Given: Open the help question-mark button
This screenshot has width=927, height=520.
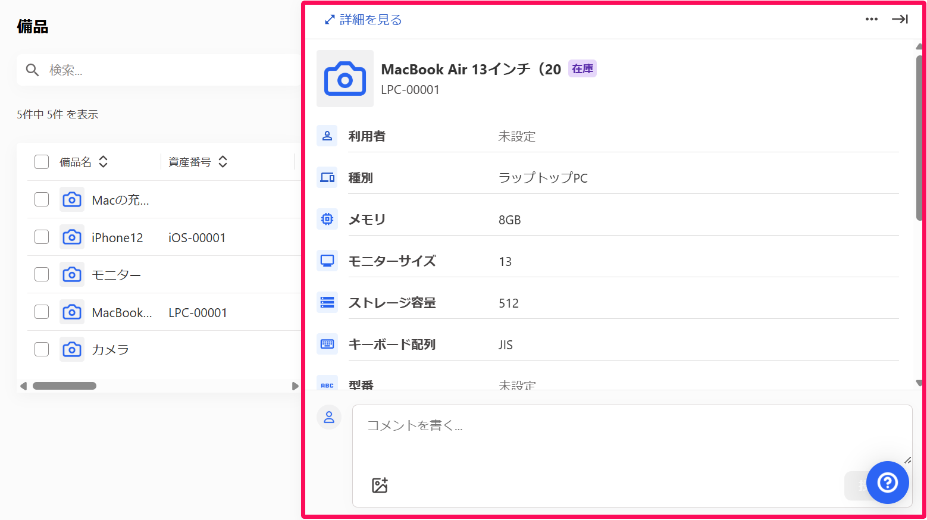Looking at the screenshot, I should [887, 483].
